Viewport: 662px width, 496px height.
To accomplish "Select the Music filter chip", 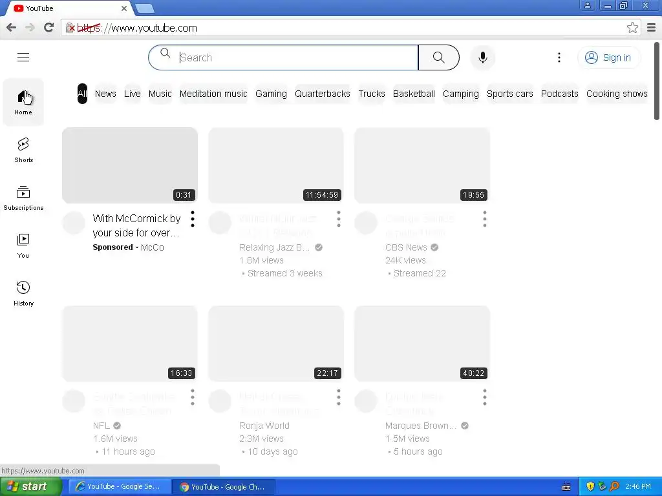I will pos(160,94).
